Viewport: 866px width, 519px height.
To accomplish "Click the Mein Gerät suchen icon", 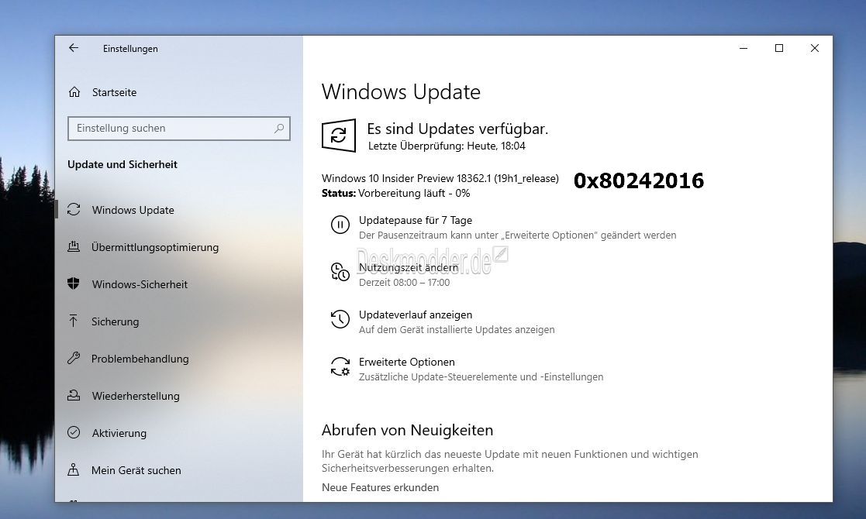I will pyautogui.click(x=74, y=470).
